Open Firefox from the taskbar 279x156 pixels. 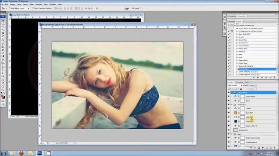tap(21, 153)
